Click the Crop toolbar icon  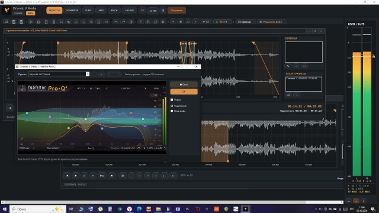coord(61,22)
